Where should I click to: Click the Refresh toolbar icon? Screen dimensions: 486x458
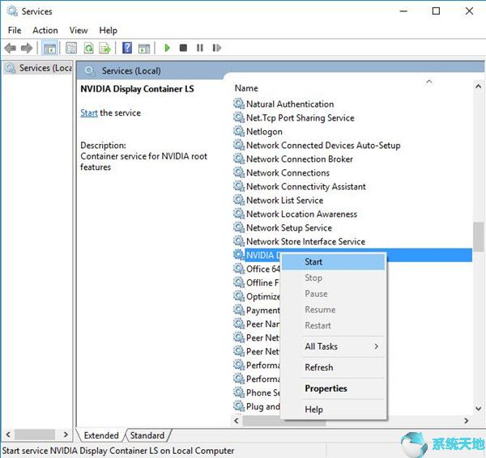pos(88,49)
